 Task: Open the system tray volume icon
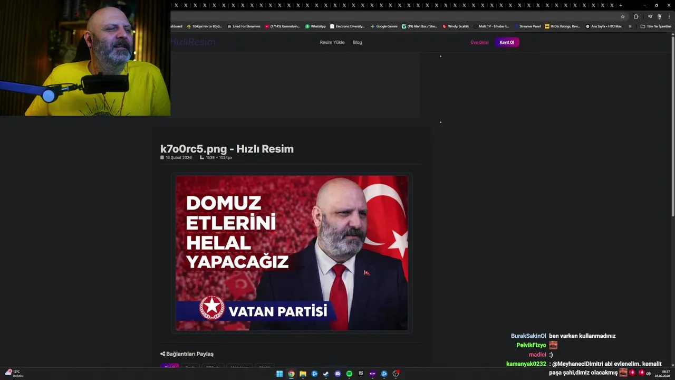pos(648,374)
